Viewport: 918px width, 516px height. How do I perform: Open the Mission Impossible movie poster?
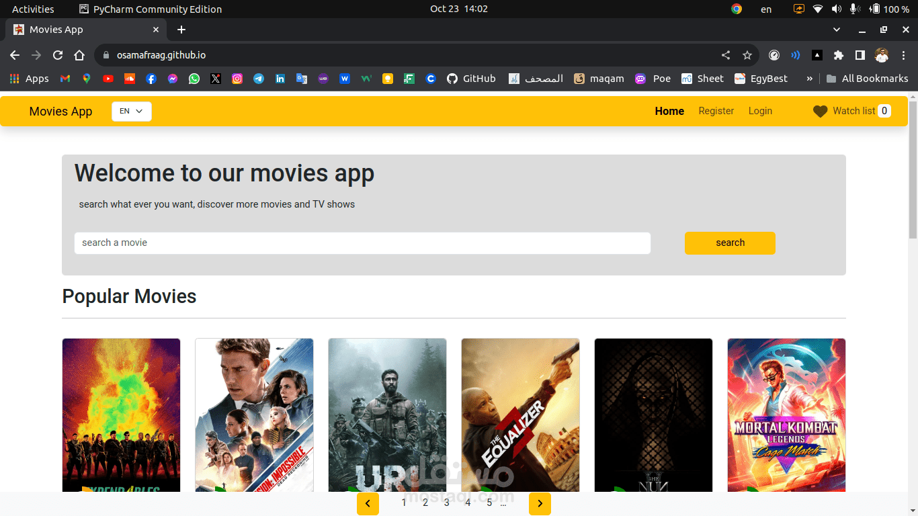(x=254, y=415)
